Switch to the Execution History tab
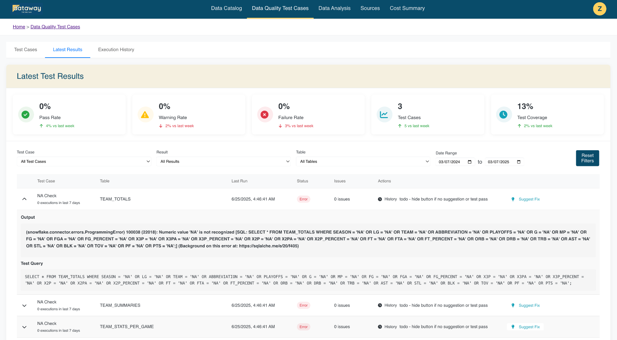Screen dimensions: 617x340 (x=116, y=50)
